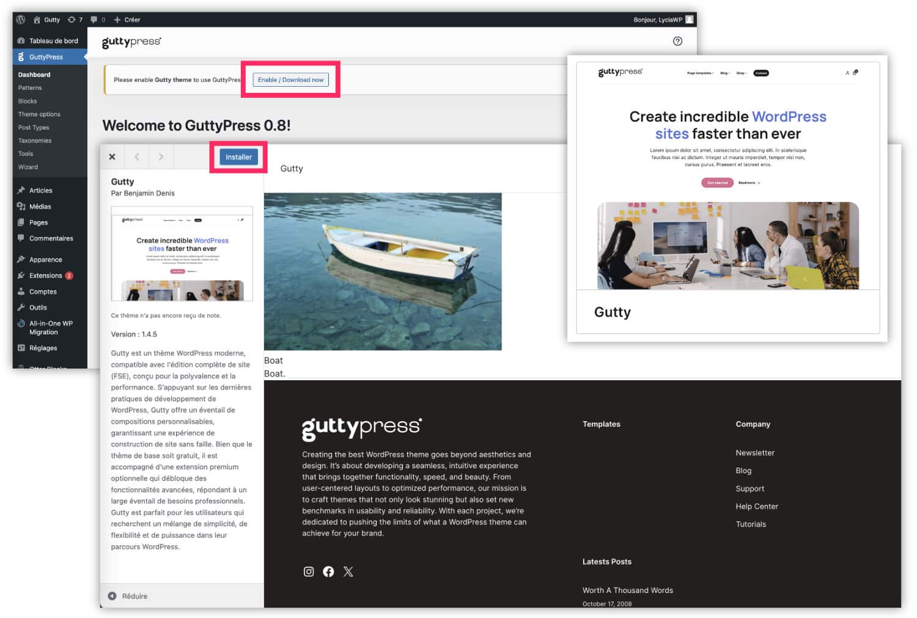
Task: Click guttypress logo on dashboard header
Action: point(131,42)
